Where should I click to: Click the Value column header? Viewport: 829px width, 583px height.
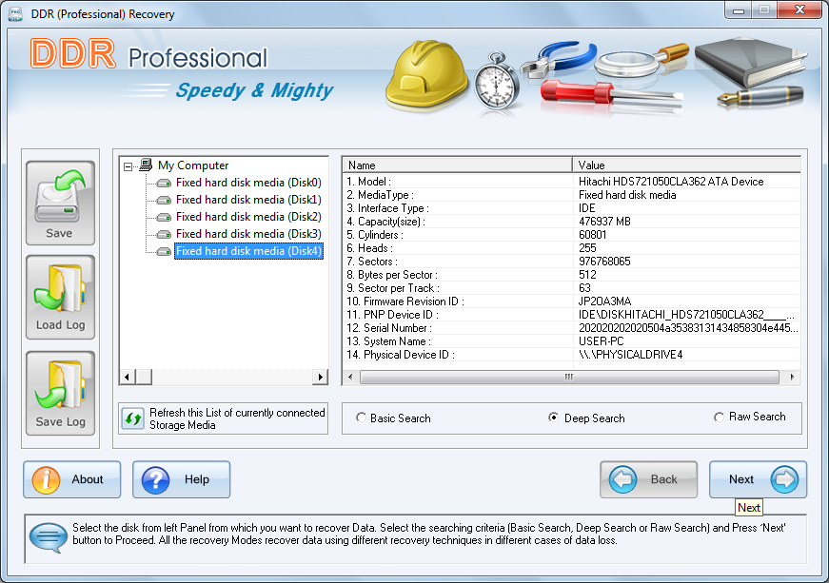click(685, 165)
